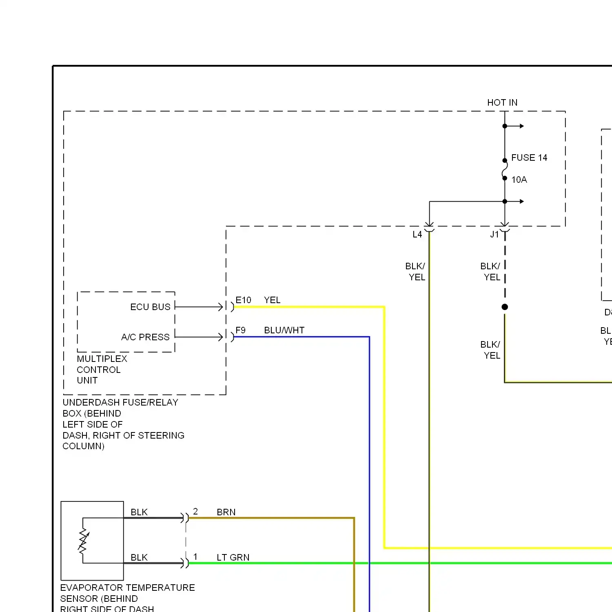
Task: Click the J1 connector label
Action: [494, 235]
